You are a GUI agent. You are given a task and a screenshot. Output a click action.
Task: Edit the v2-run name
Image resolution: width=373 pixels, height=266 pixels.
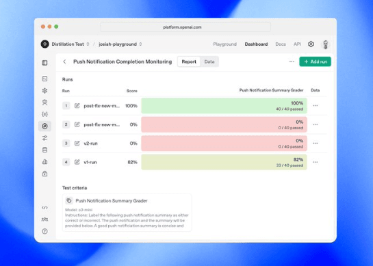click(x=77, y=143)
